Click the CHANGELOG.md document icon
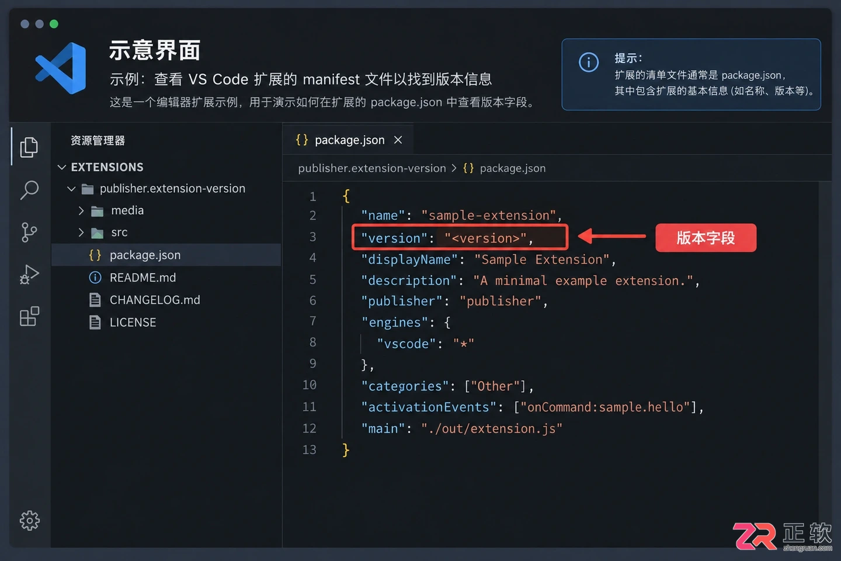This screenshot has height=561, width=841. [x=95, y=300]
